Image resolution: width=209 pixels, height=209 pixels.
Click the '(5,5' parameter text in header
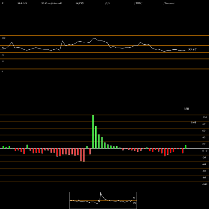click(107, 3)
